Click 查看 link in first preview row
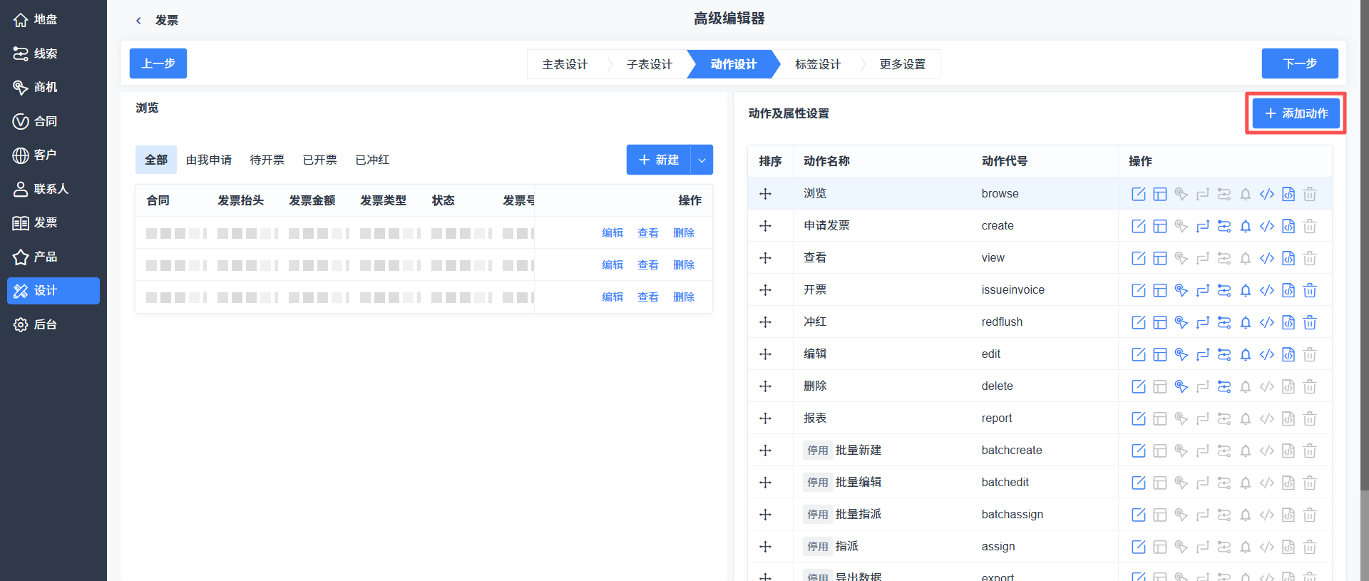 [x=647, y=232]
